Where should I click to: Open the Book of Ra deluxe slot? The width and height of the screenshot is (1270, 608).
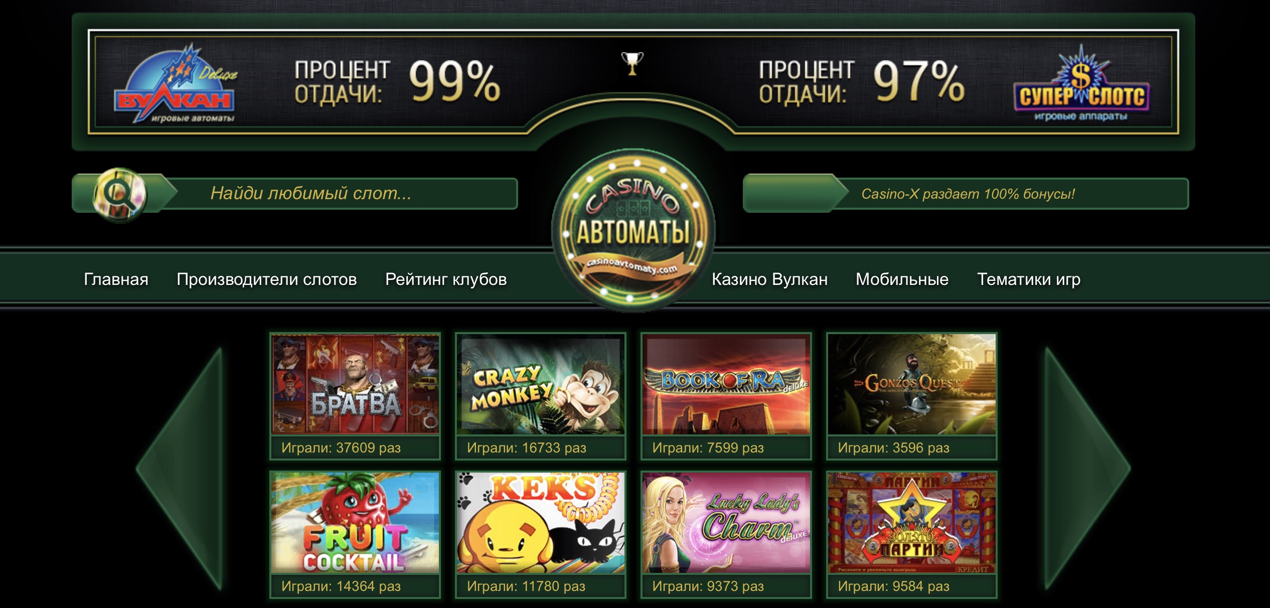pos(726,396)
